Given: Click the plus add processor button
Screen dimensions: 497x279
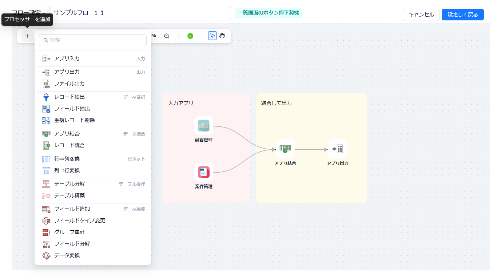Looking at the screenshot, I should pyautogui.click(x=27, y=36).
